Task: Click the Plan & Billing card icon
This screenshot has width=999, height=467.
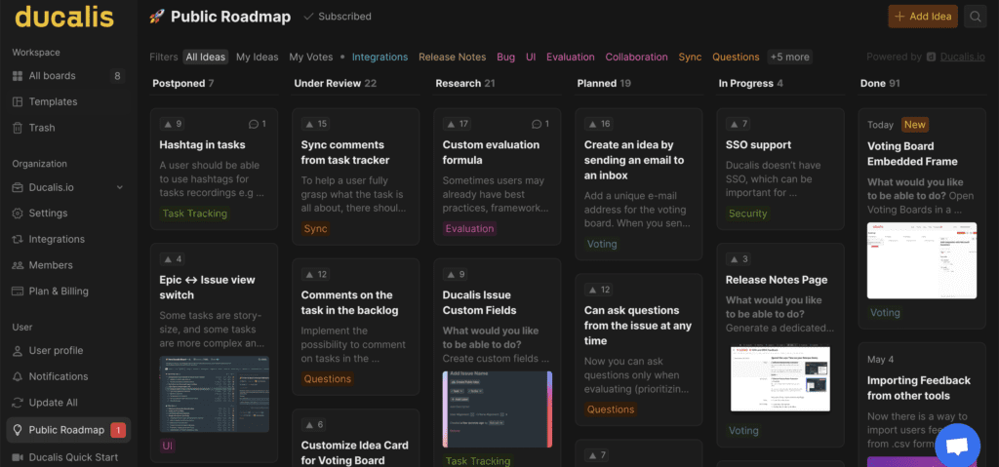Action: (x=18, y=292)
